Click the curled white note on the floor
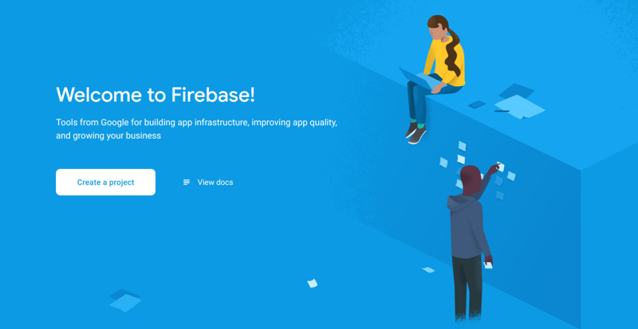The height and width of the screenshot is (329, 638). pos(312,283)
